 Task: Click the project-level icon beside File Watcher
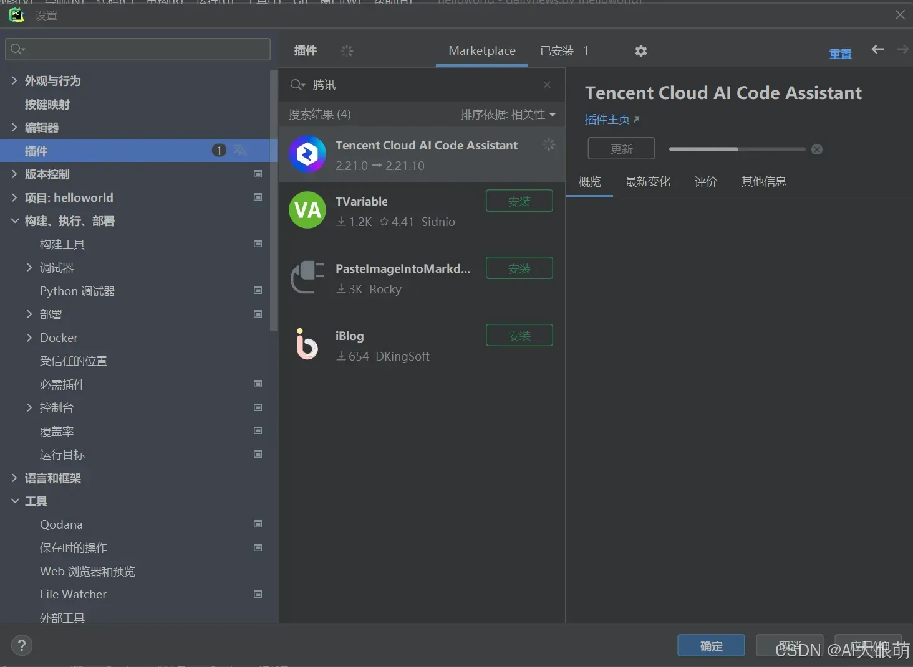tap(258, 594)
